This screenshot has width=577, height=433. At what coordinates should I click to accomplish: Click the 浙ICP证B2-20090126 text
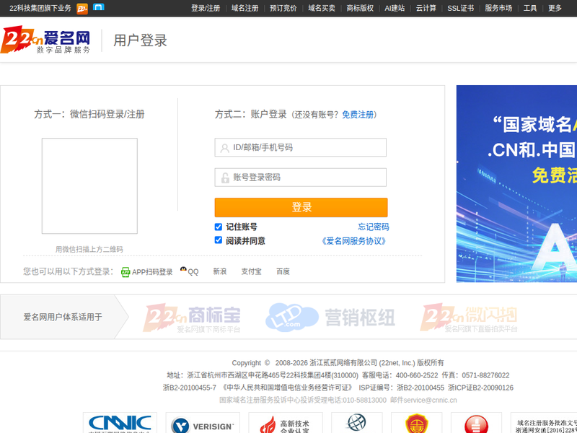[480, 388]
